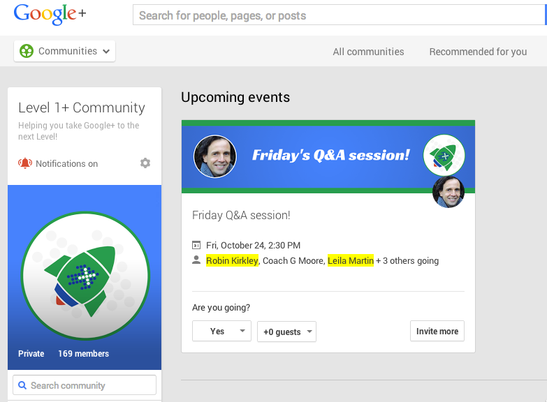Switch to All communities tab

[x=368, y=52]
